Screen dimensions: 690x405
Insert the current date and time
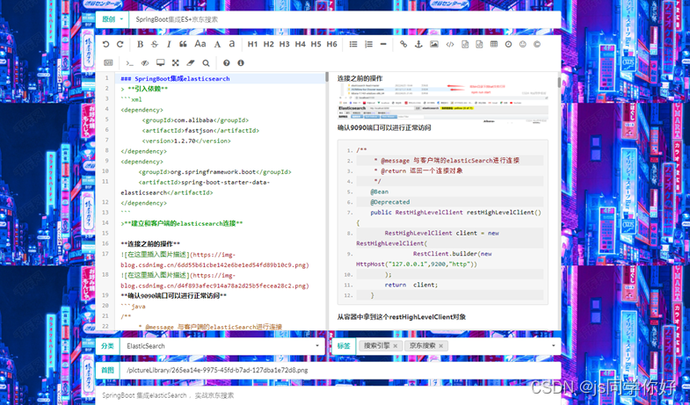point(508,44)
